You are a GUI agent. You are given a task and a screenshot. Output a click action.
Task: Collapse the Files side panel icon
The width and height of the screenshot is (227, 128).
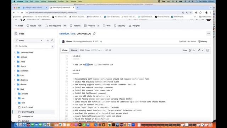(x=16, y=34)
